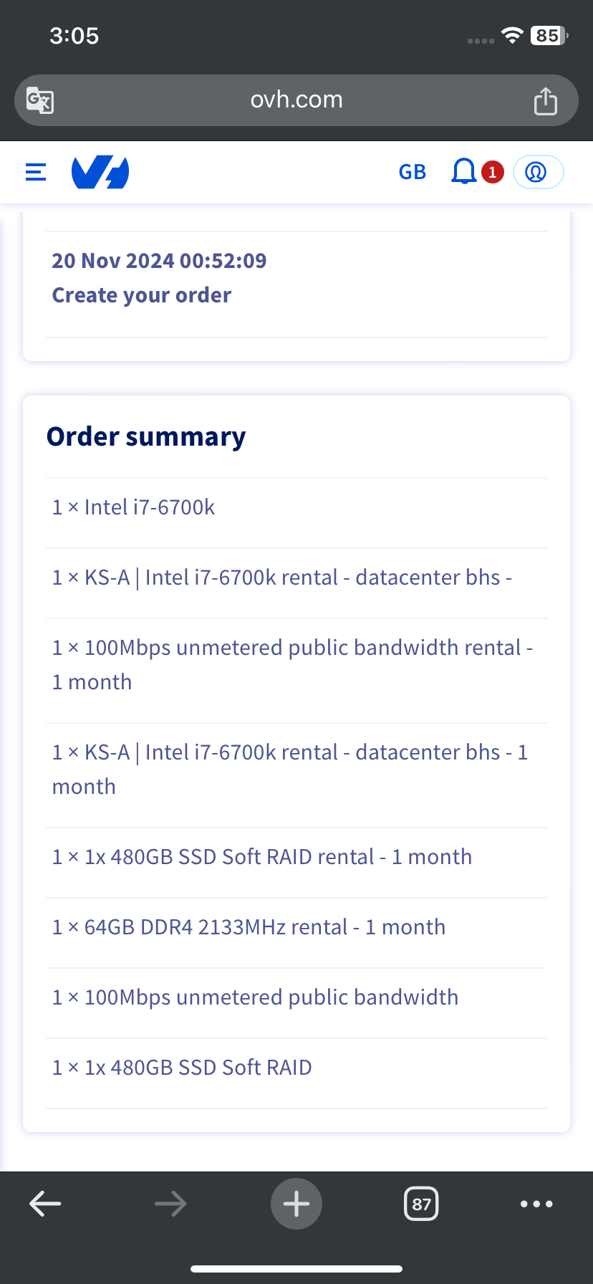Open the GB language selector
This screenshot has width=593, height=1284.
[x=412, y=172]
